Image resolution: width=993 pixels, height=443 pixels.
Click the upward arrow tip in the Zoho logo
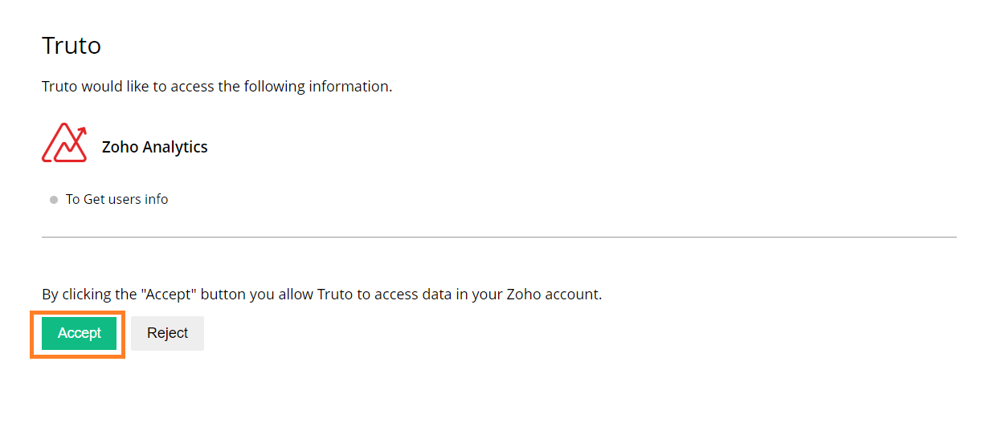[82, 131]
